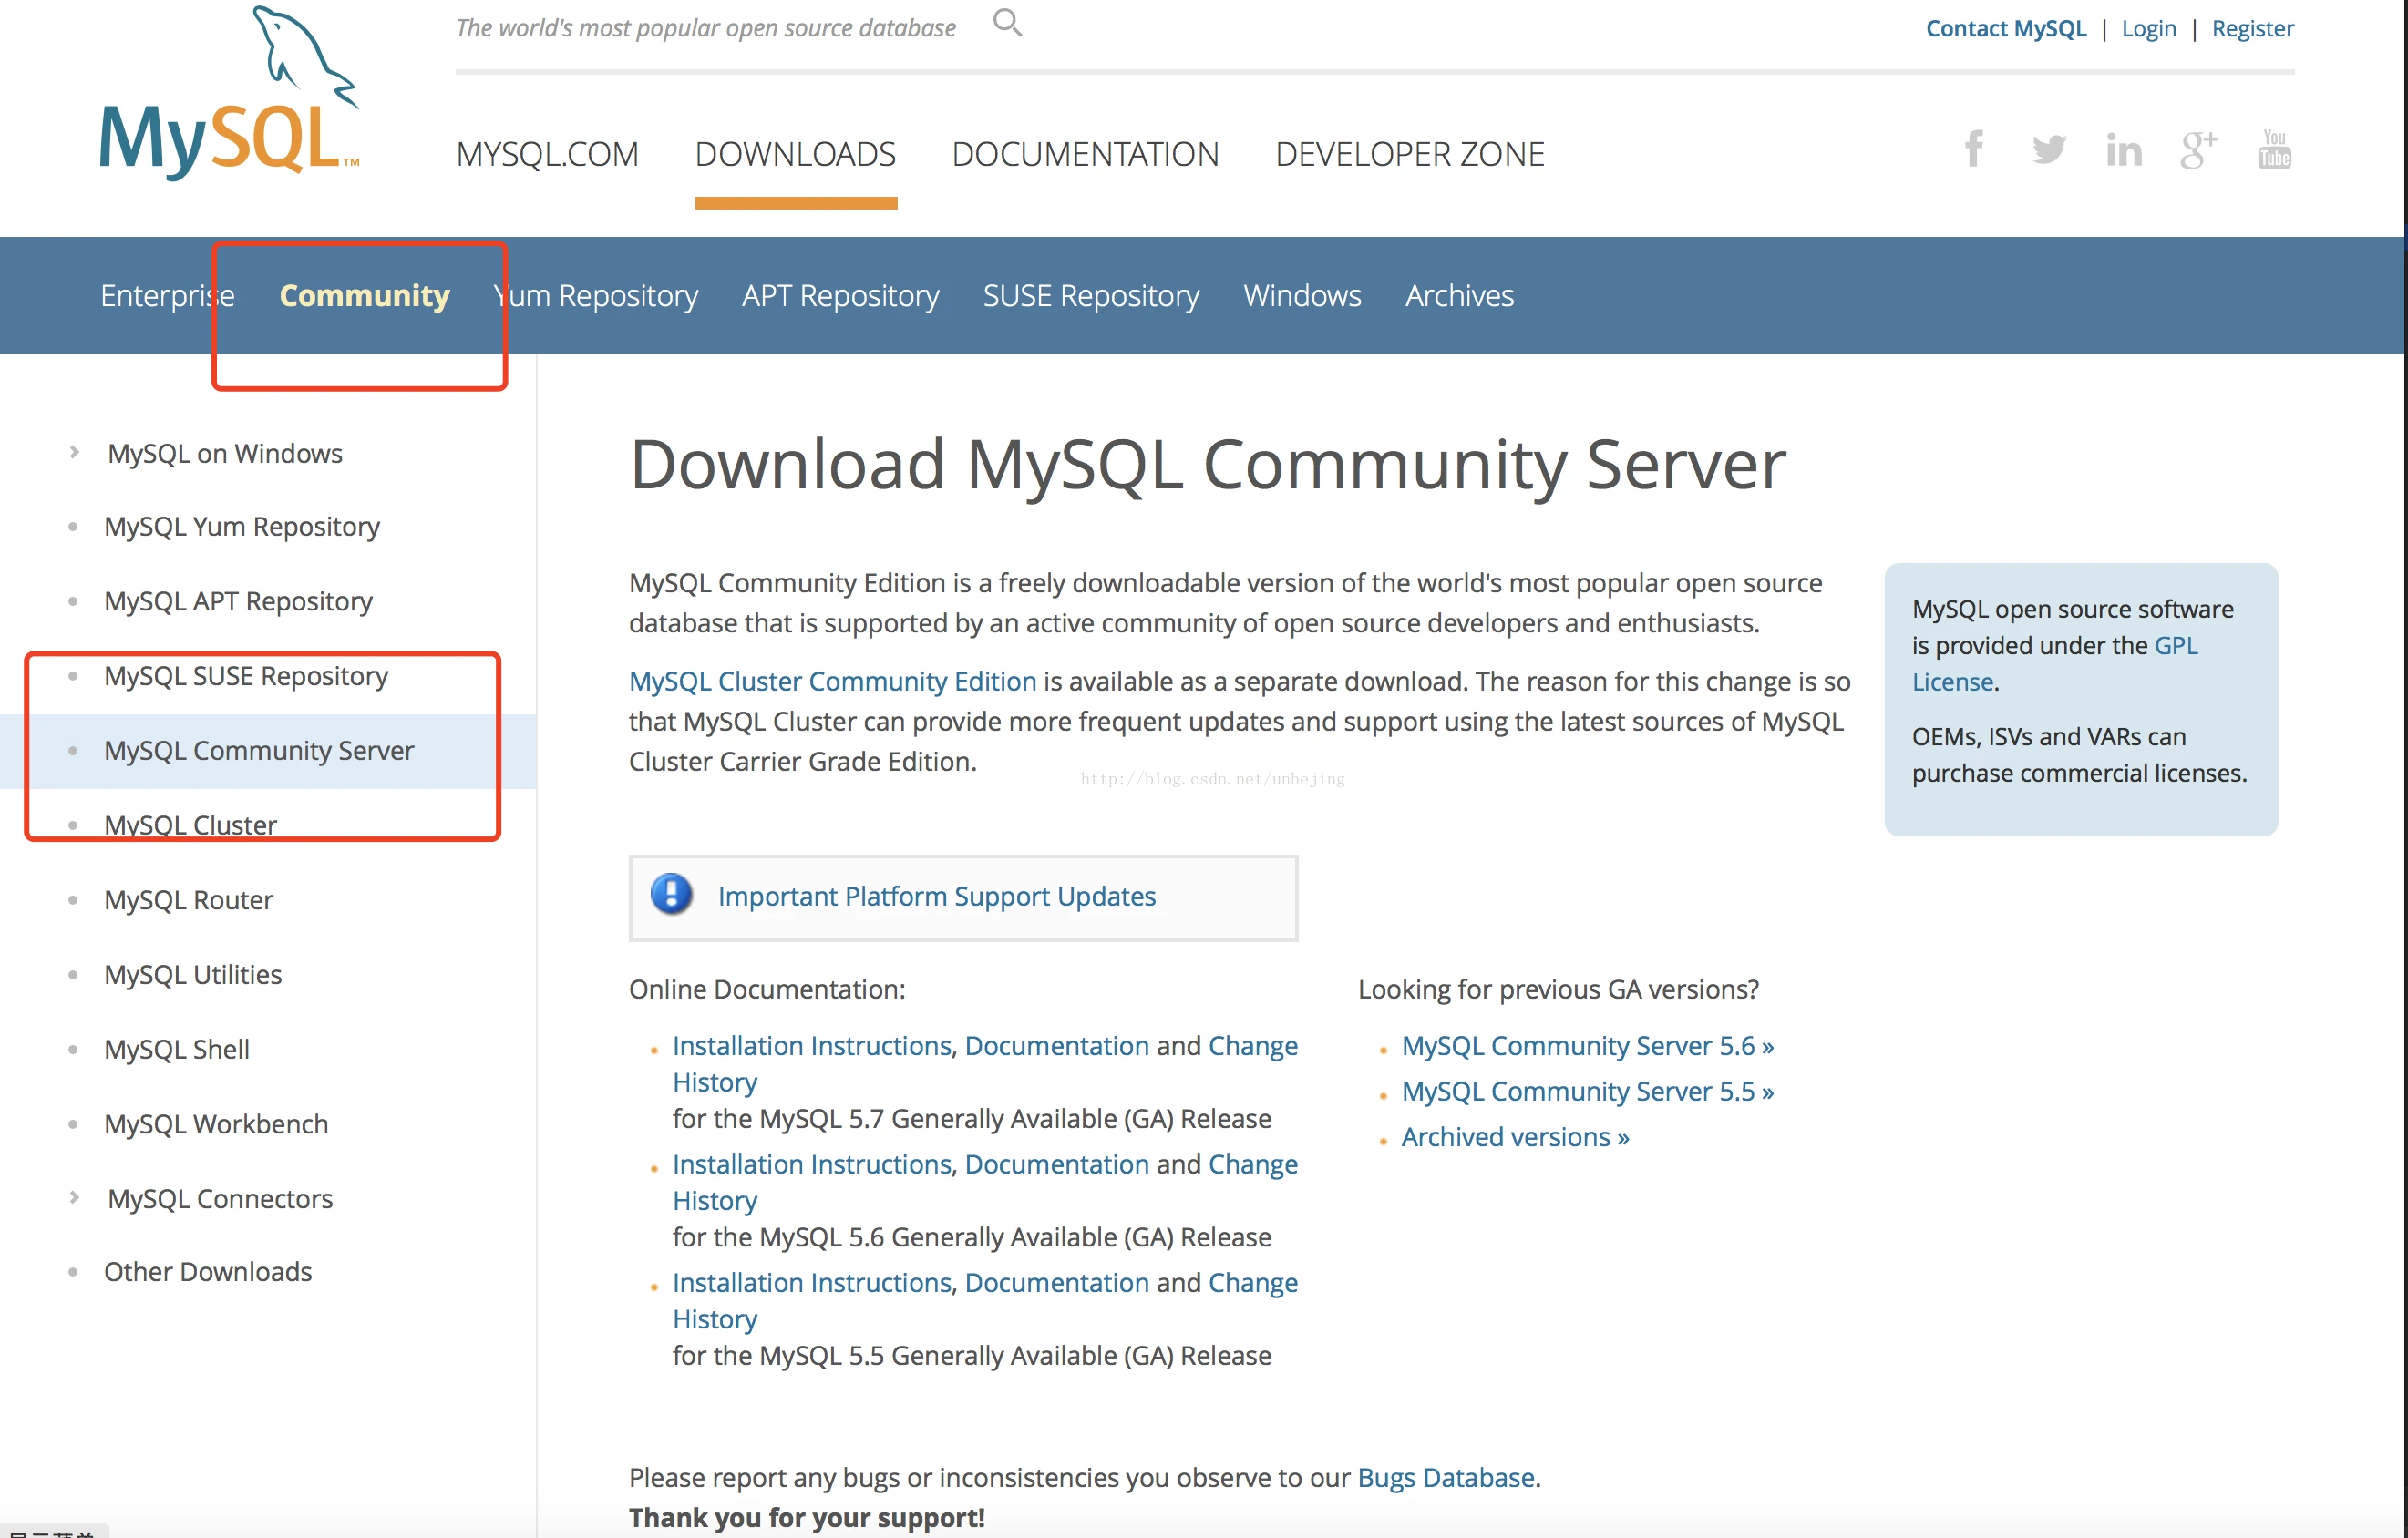Click the blue exclamation info icon
This screenshot has width=2408, height=1538.
[x=672, y=894]
